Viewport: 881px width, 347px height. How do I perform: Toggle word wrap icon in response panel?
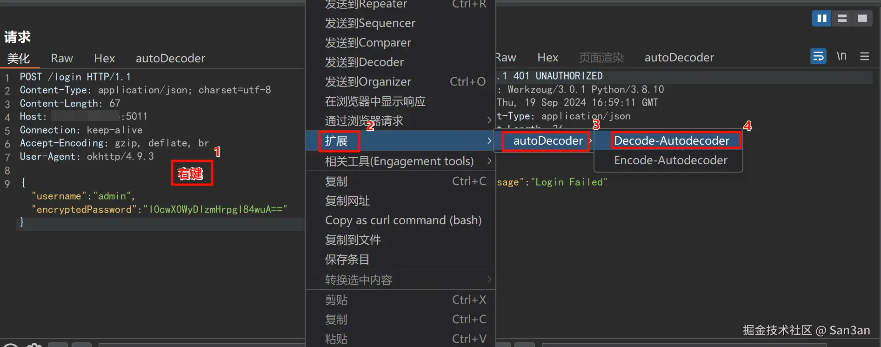click(x=818, y=56)
